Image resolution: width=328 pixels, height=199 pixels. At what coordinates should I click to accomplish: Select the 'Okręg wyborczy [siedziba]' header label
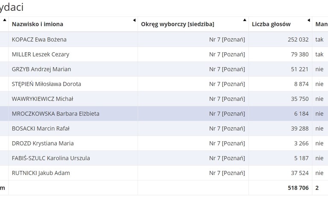pyautogui.click(x=178, y=24)
